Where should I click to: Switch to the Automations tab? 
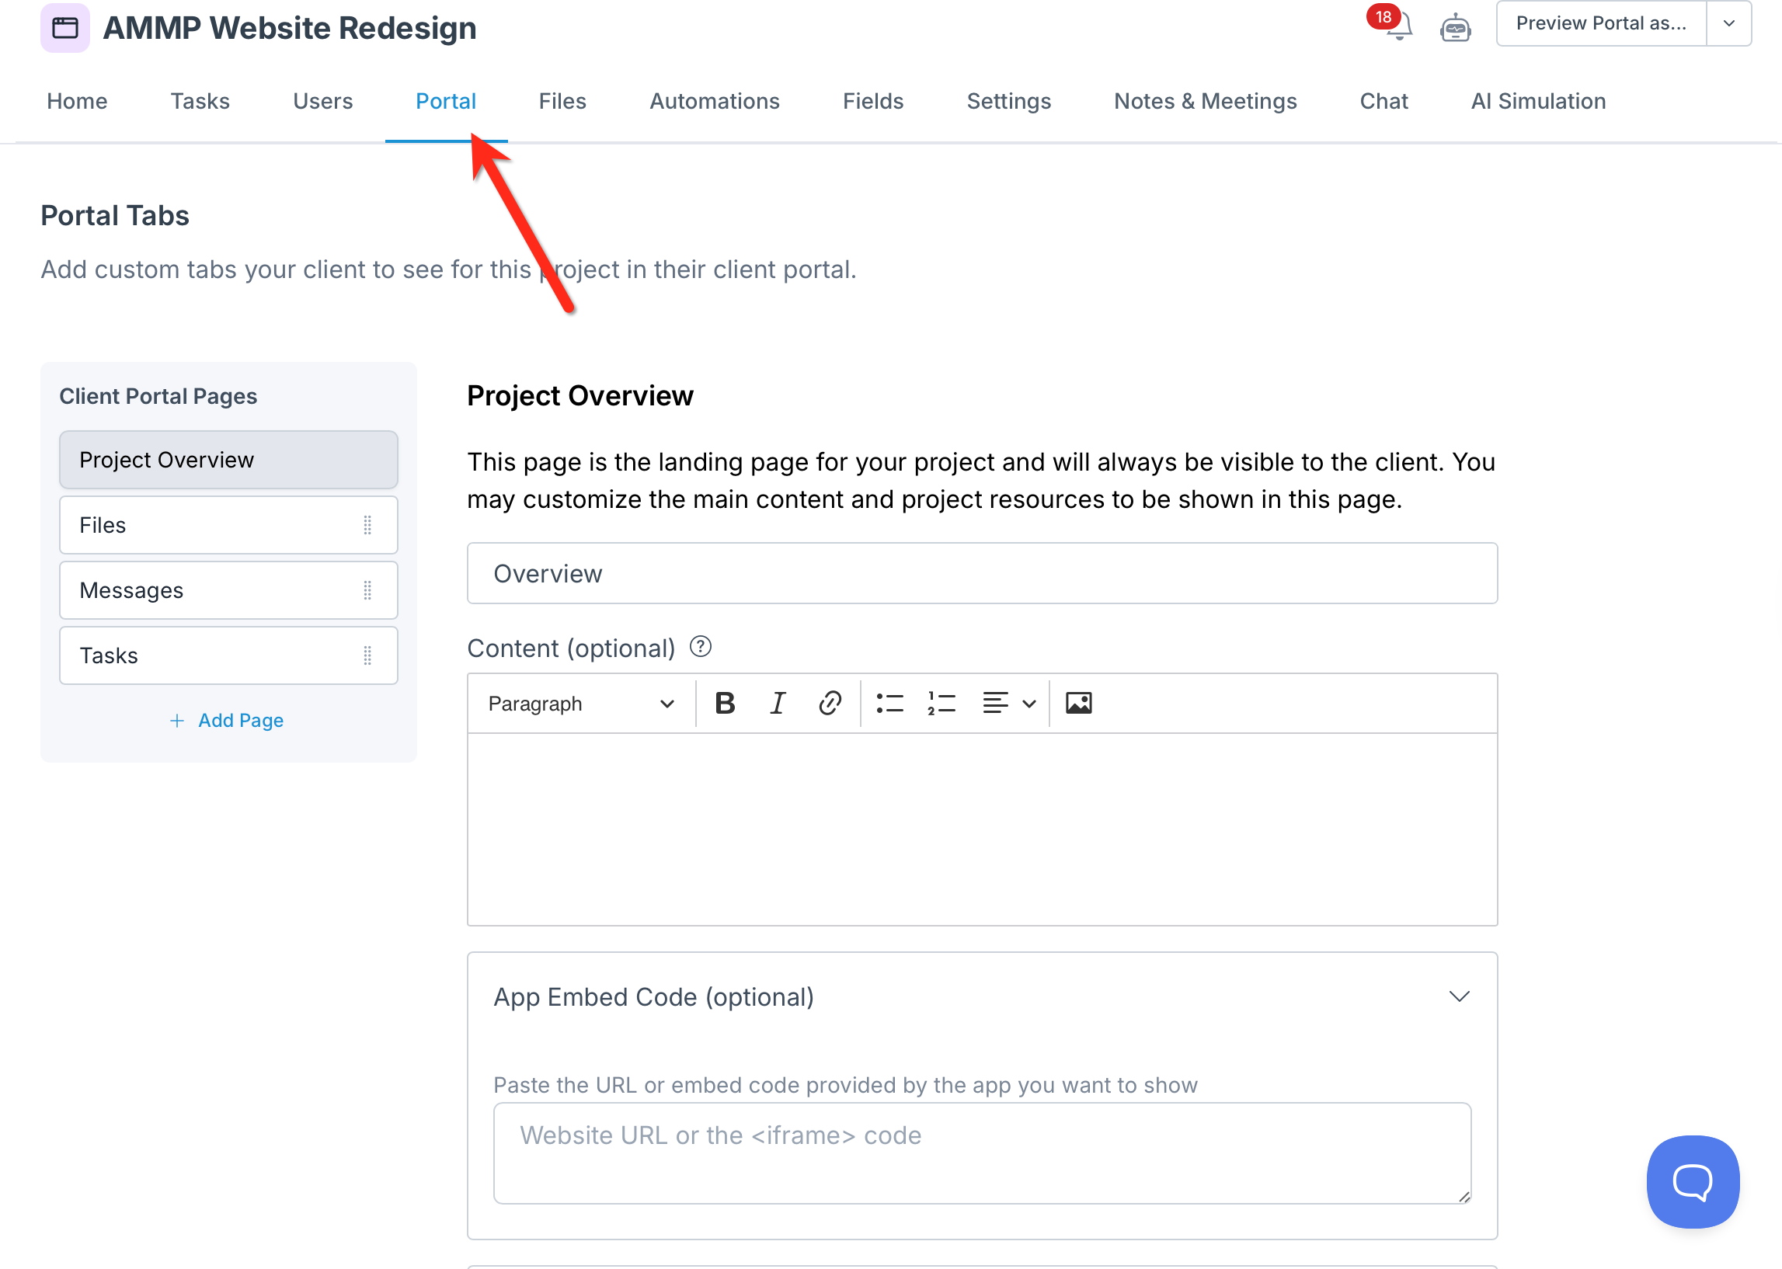tap(714, 102)
